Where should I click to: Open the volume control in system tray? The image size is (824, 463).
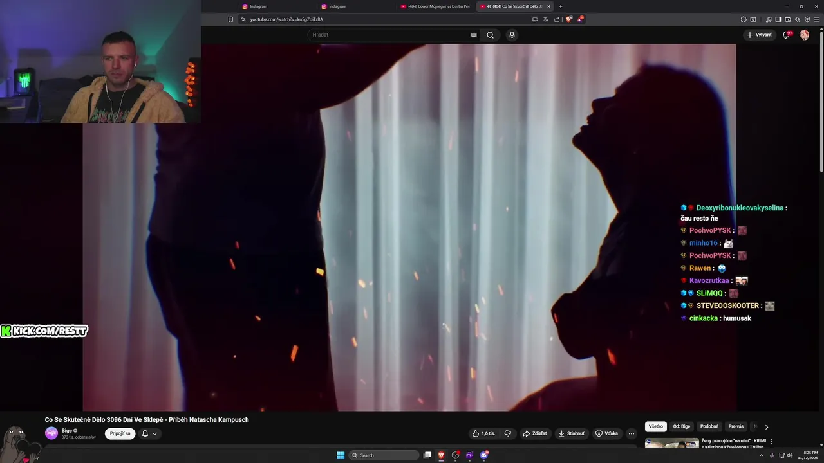click(x=790, y=455)
